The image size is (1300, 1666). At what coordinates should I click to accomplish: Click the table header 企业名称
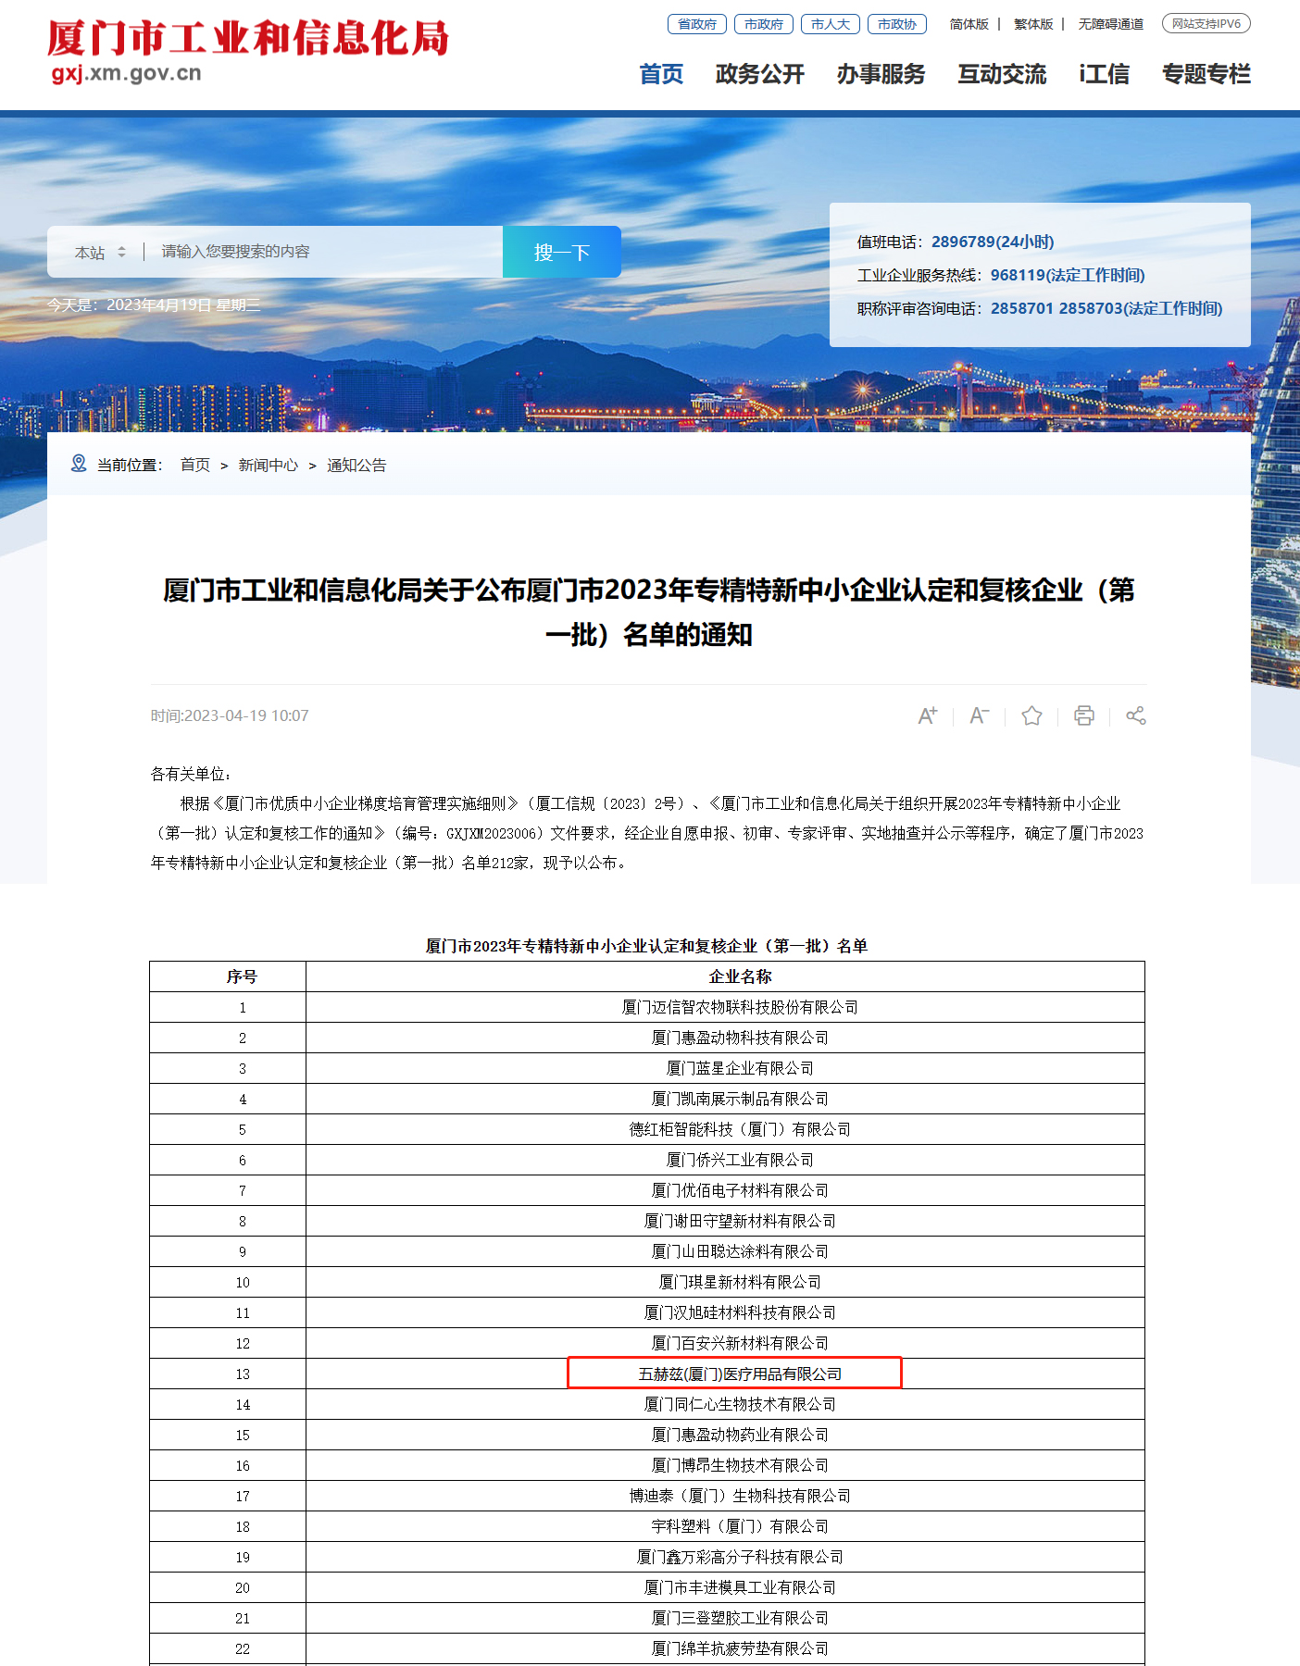click(x=725, y=976)
